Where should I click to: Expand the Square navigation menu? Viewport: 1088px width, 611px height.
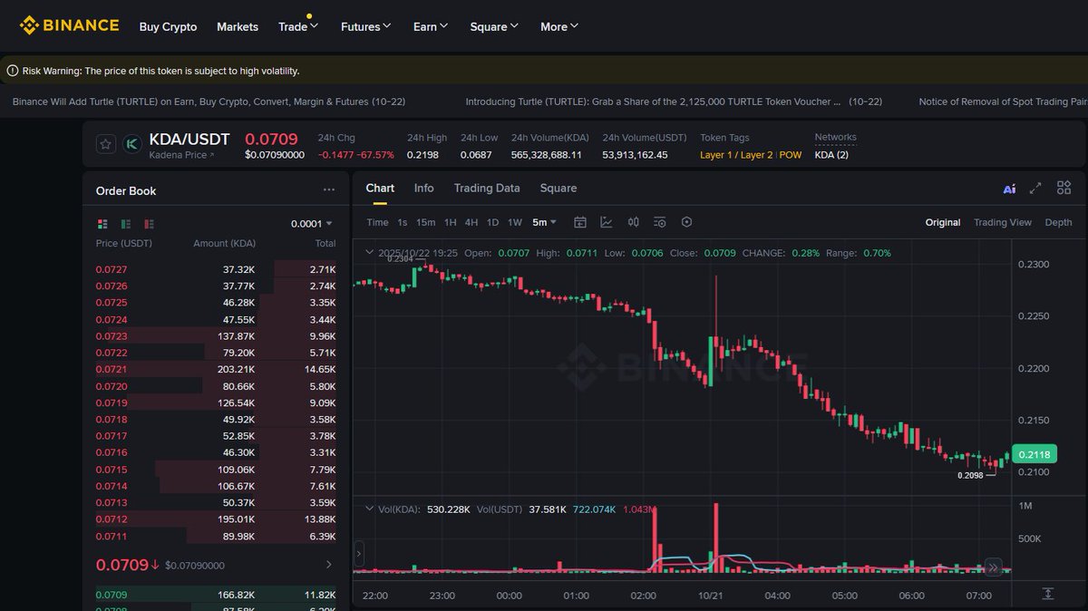pyautogui.click(x=494, y=26)
